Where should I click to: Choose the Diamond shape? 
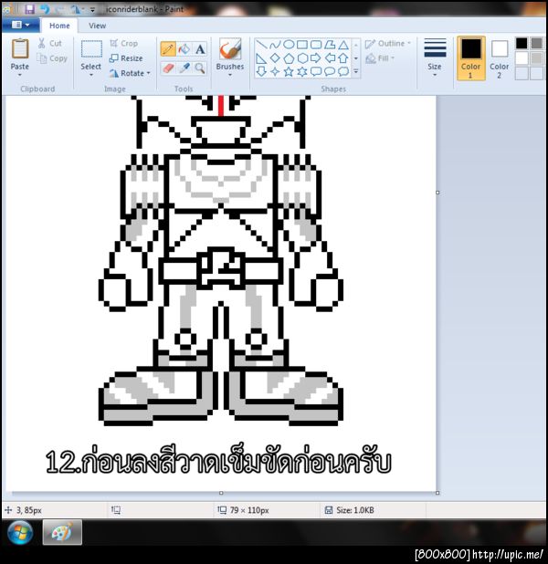point(275,57)
